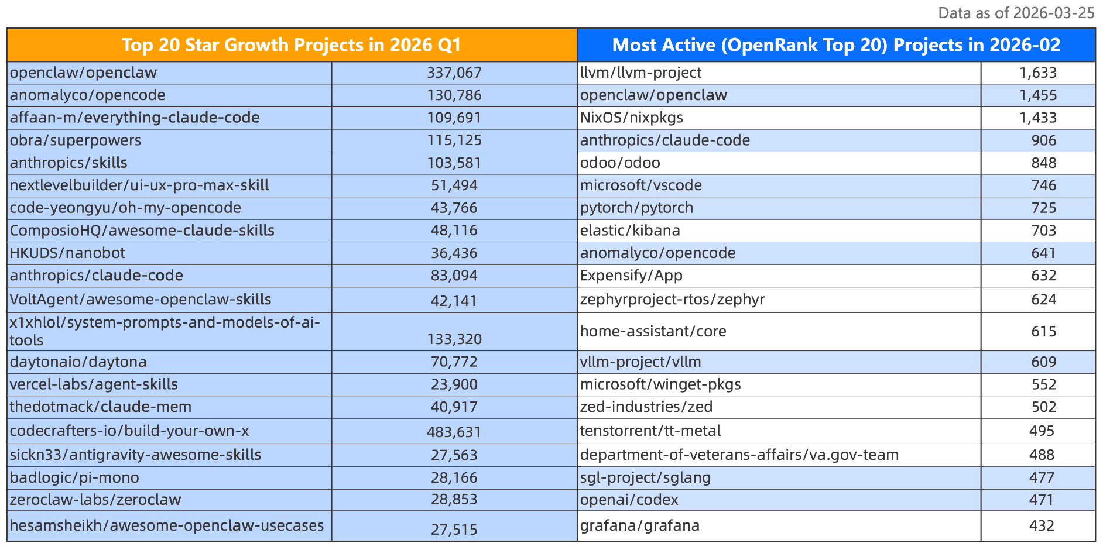Select the pytorch/pytorch cell
Viewport: 1103px width, 550px height.
pos(779,208)
